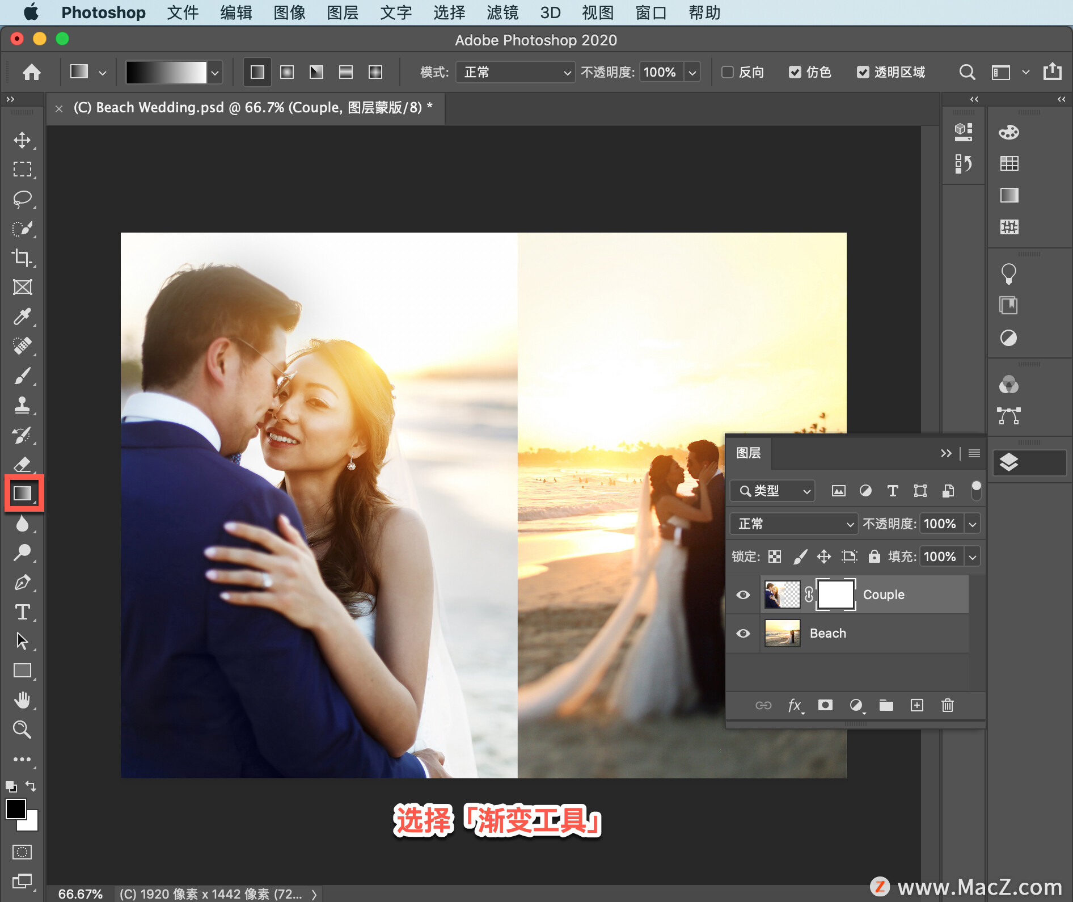
Task: Click the Home button in options bar
Action: click(x=32, y=72)
